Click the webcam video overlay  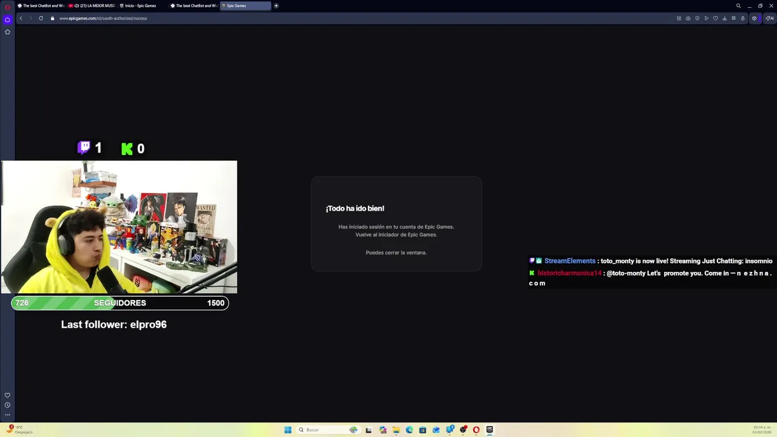[x=119, y=227]
